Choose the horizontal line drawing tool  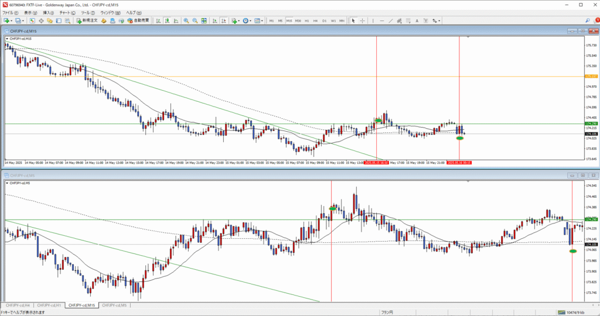click(x=381, y=20)
